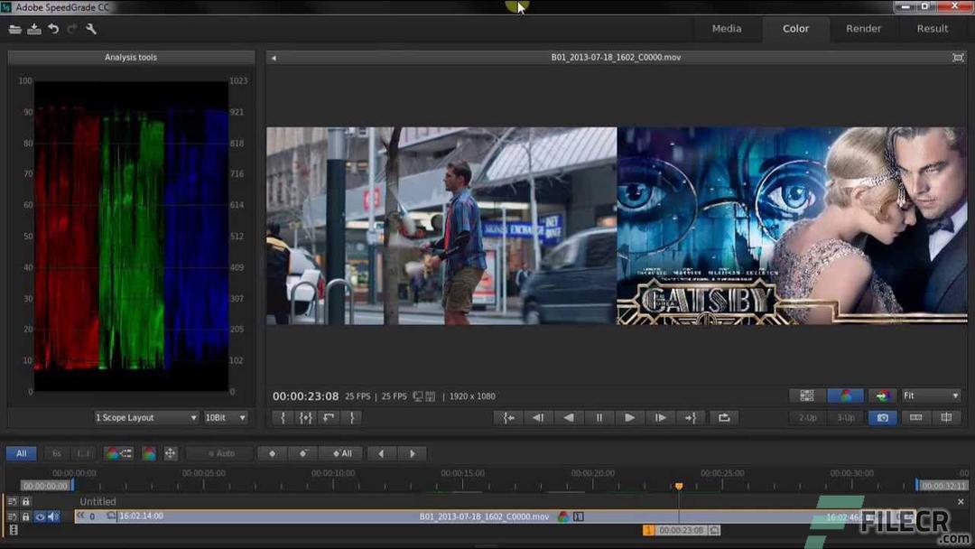Click the save project icon

(x=34, y=29)
